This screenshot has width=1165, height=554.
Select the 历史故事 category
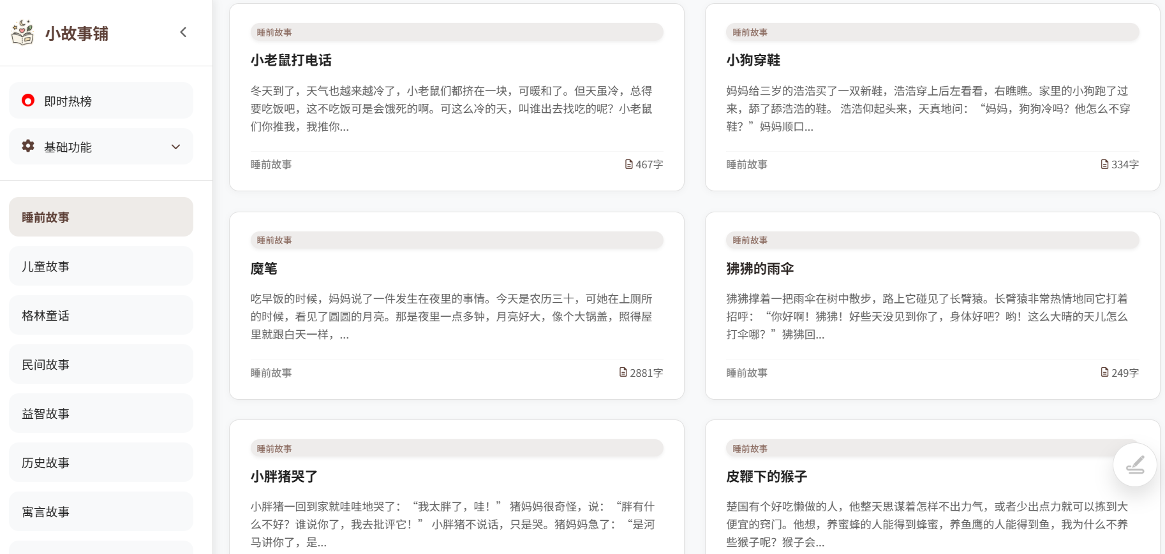click(101, 462)
